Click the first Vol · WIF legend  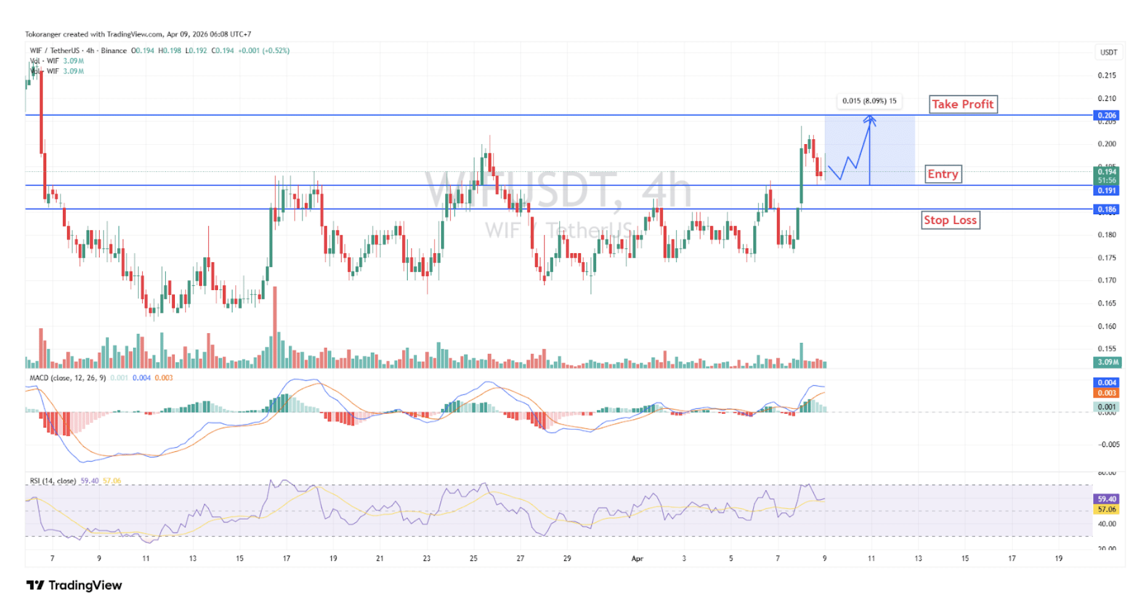point(45,61)
